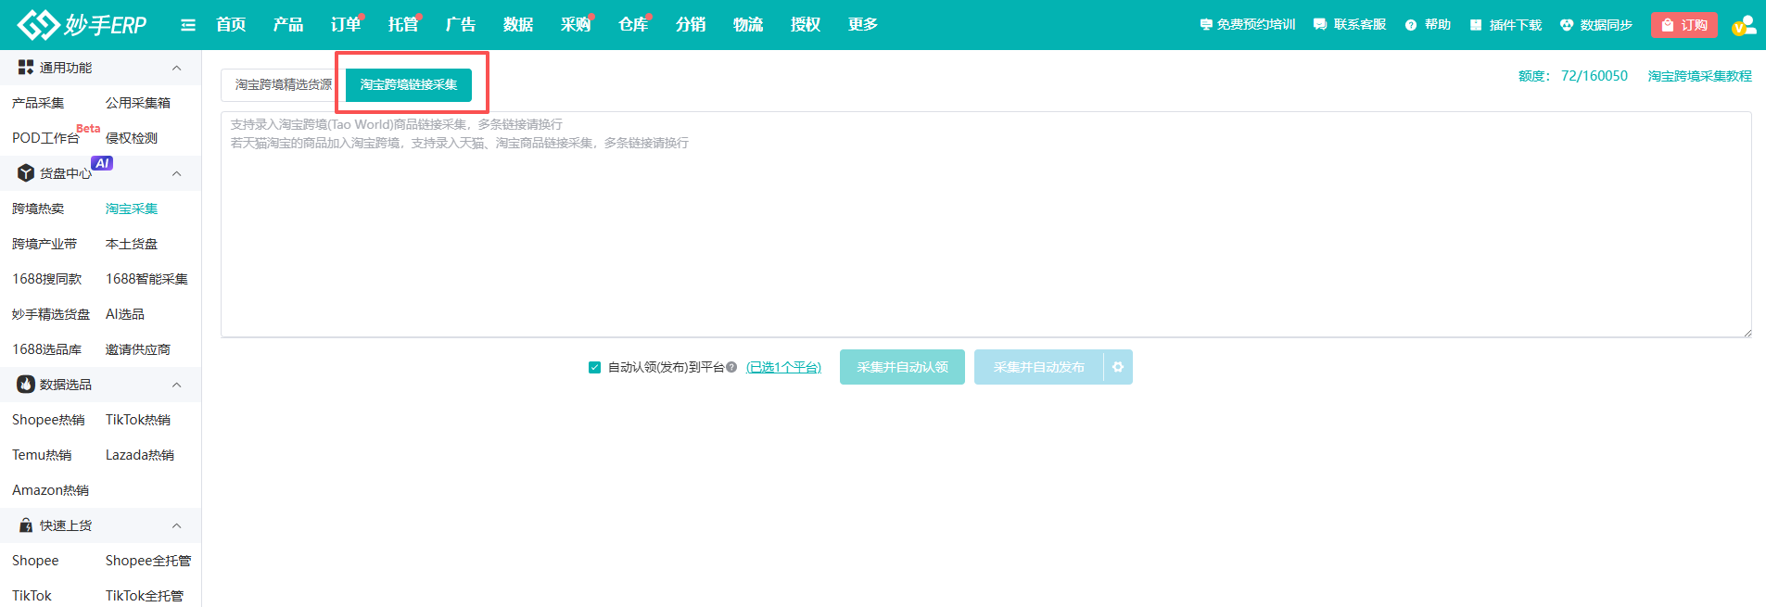1766x607 pixels.
Task: Open the gear settings beside 采集并自动发布
Action: [1118, 367]
